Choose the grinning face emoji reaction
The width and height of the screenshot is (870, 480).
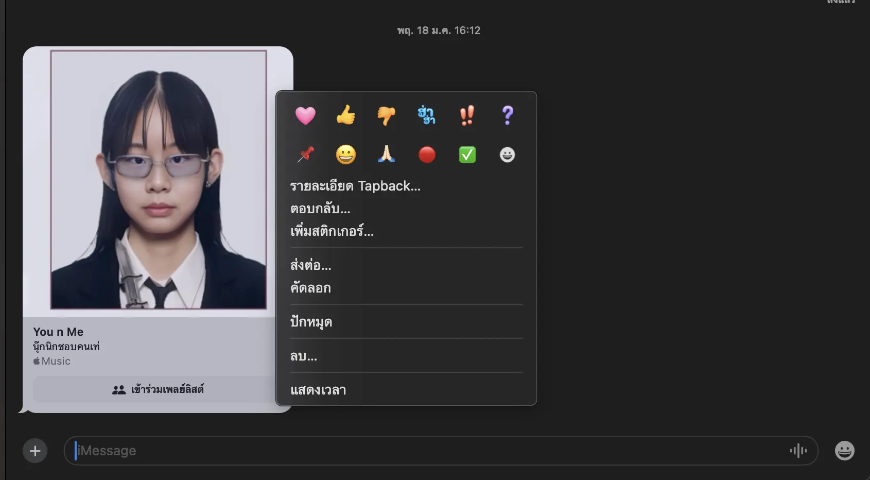[x=345, y=155]
